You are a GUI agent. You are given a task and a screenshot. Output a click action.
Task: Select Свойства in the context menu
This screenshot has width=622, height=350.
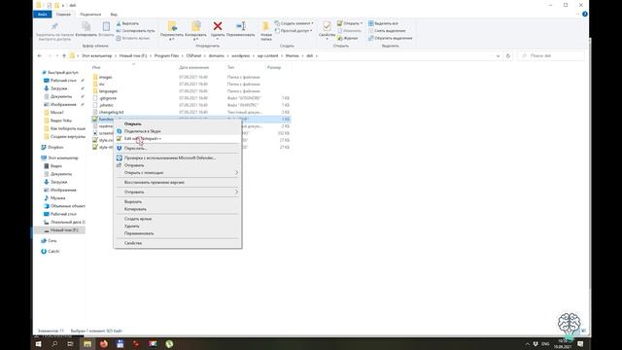pyautogui.click(x=178, y=243)
